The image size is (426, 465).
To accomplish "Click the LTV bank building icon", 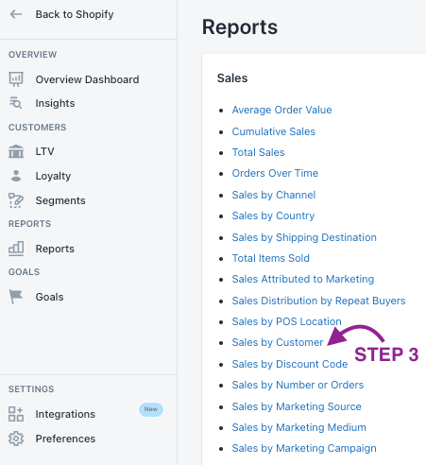I will pyautogui.click(x=16, y=151).
